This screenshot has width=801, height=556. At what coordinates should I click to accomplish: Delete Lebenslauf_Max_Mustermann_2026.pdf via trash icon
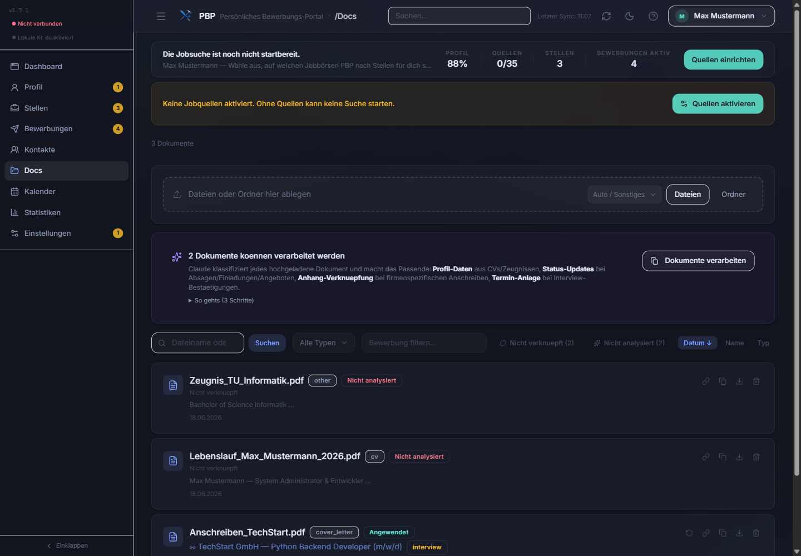coord(756,457)
